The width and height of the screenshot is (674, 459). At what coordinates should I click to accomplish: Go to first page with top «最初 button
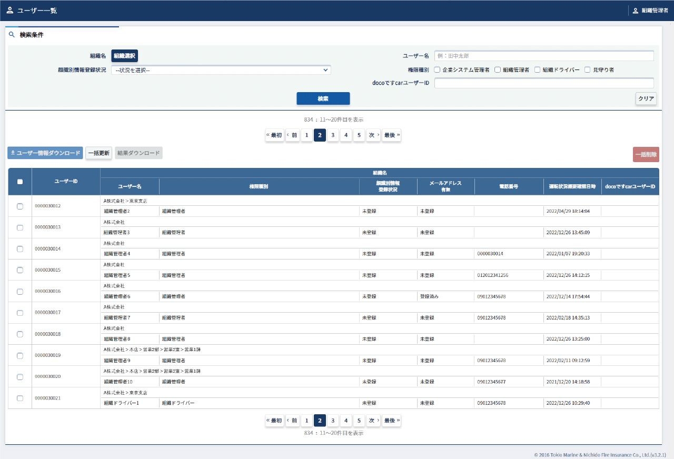274,135
